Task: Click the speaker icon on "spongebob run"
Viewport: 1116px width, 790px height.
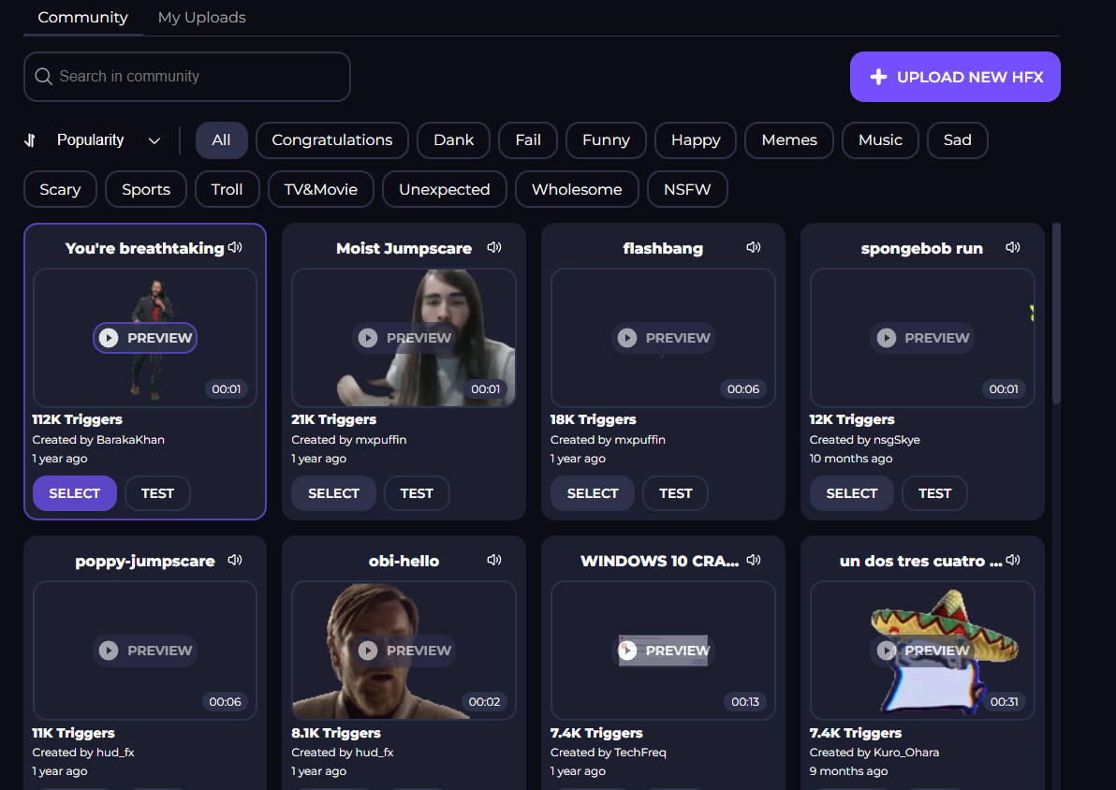Action: click(x=1013, y=247)
